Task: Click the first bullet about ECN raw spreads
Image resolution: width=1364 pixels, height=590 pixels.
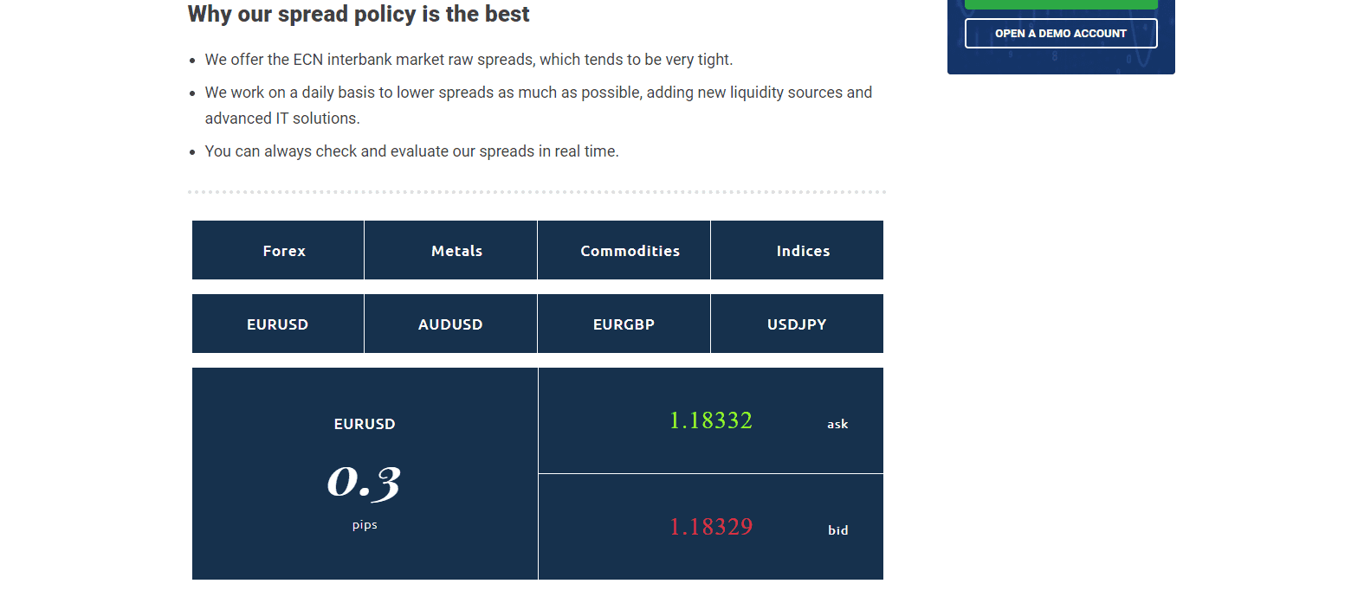Action: click(468, 59)
